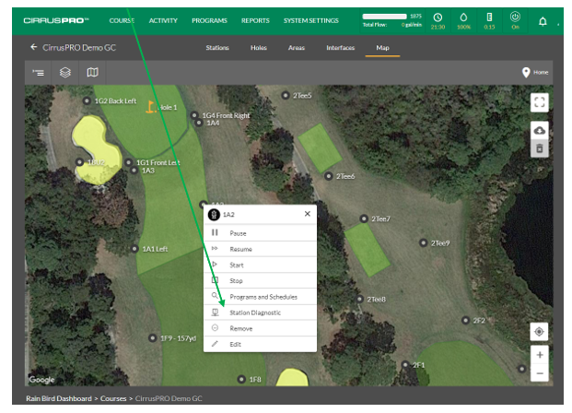Choose Stop in the station menu
Screen dimensions: 572x413
coord(260,281)
